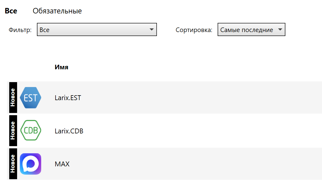Open the Larix.EST name link

pos(68,98)
